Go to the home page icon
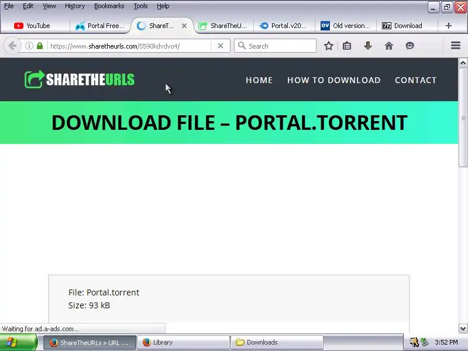 click(388, 46)
